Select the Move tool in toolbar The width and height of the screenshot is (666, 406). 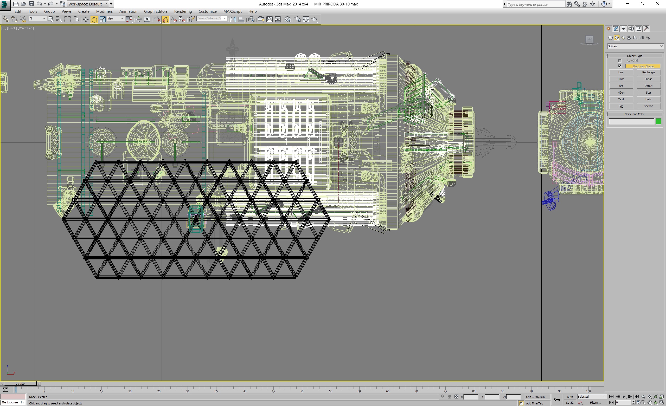point(85,19)
